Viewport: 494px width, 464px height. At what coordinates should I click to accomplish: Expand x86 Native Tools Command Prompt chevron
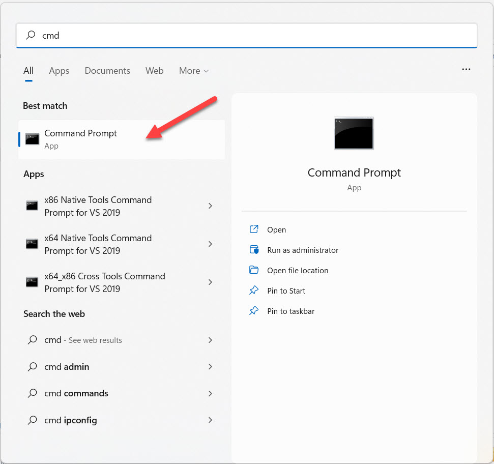pos(210,206)
